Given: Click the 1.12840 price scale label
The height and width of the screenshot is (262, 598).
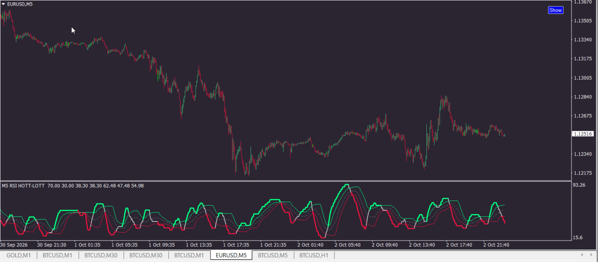Looking at the screenshot, I should (x=583, y=97).
